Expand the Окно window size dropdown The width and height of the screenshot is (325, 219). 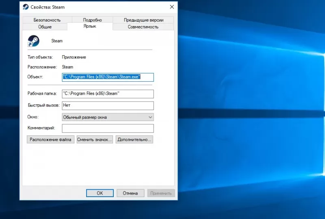click(x=108, y=117)
